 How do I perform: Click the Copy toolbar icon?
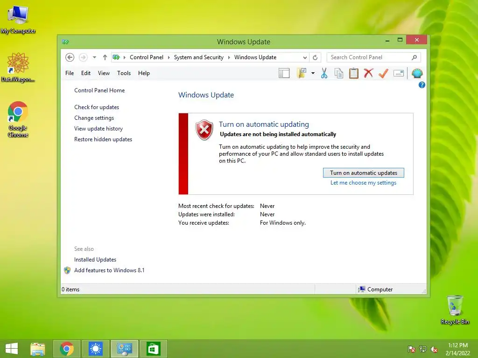[x=339, y=73]
